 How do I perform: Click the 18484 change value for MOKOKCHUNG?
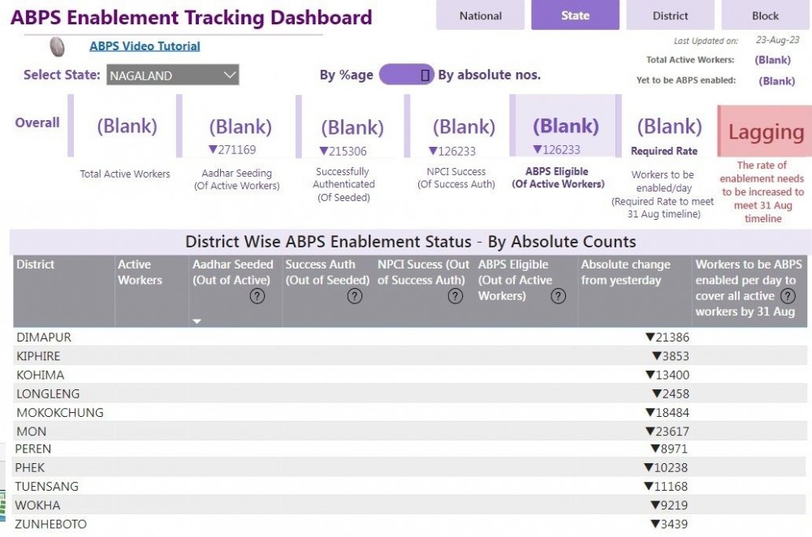pyautogui.click(x=667, y=412)
